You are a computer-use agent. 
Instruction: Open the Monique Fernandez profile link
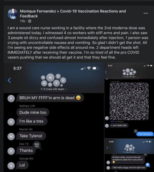coord(38,11)
